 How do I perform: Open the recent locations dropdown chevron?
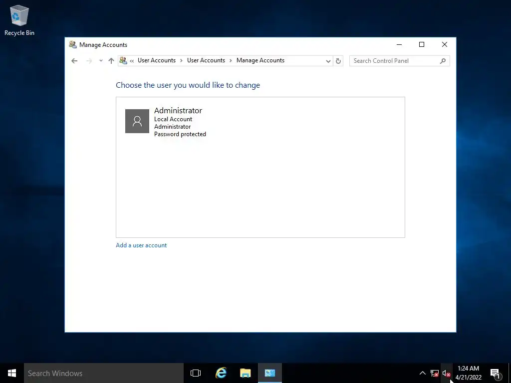101,60
